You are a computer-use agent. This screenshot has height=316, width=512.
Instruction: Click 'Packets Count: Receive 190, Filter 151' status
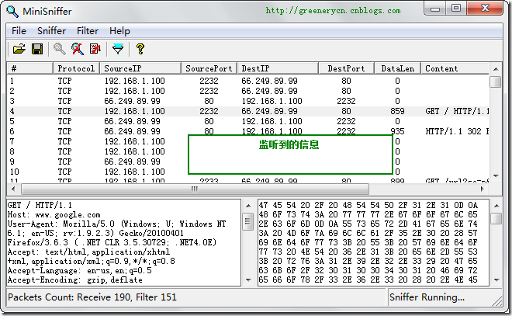pyautogui.click(x=92, y=297)
